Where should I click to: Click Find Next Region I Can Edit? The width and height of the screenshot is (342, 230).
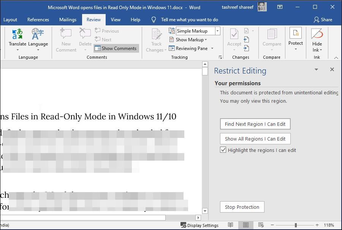(255, 124)
